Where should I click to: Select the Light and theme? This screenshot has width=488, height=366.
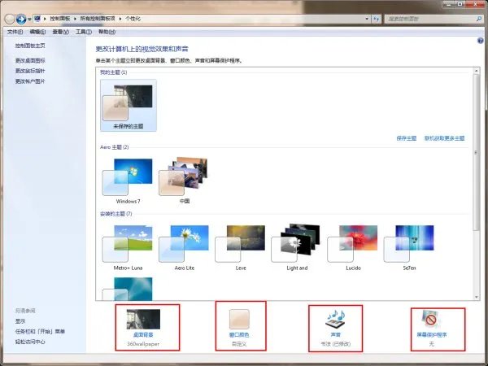(297, 247)
